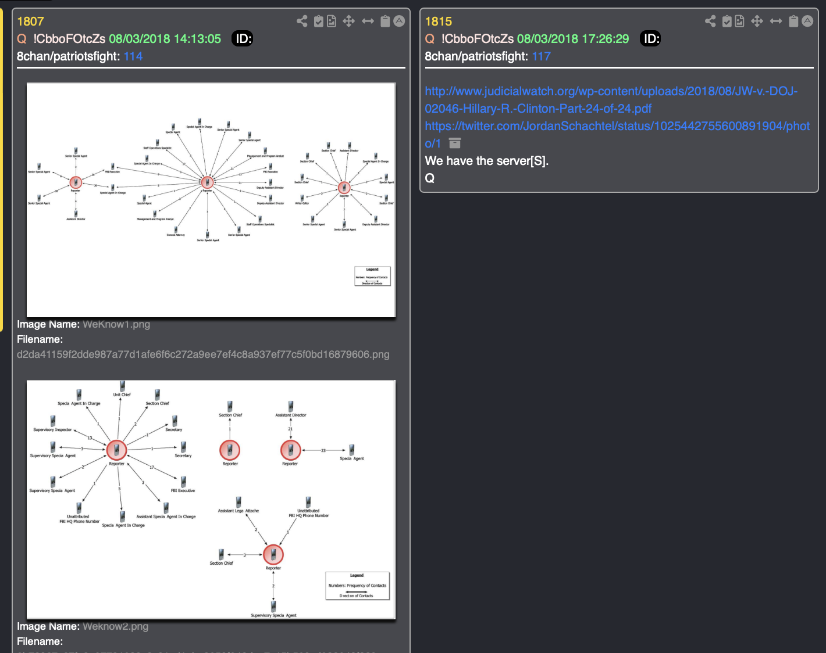
Task: Open 8chan patriotsfight post number 117
Action: (x=542, y=56)
